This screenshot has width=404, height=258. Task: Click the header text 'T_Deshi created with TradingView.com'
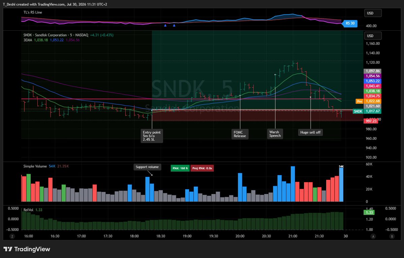(x=34, y=4)
